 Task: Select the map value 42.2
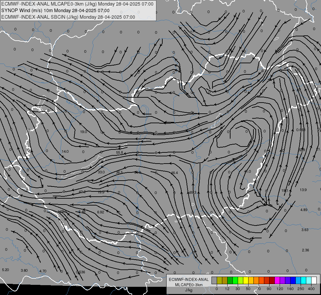coord(82,192)
